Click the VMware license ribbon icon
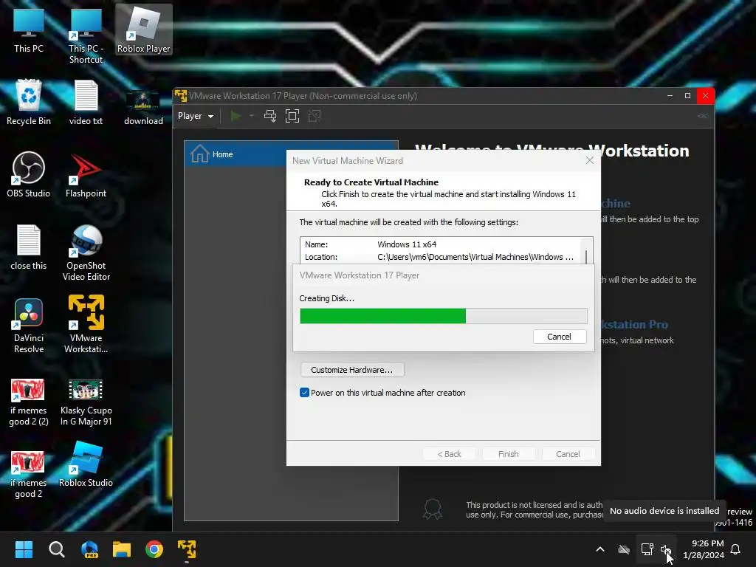Image resolution: width=756 pixels, height=567 pixels. (433, 509)
